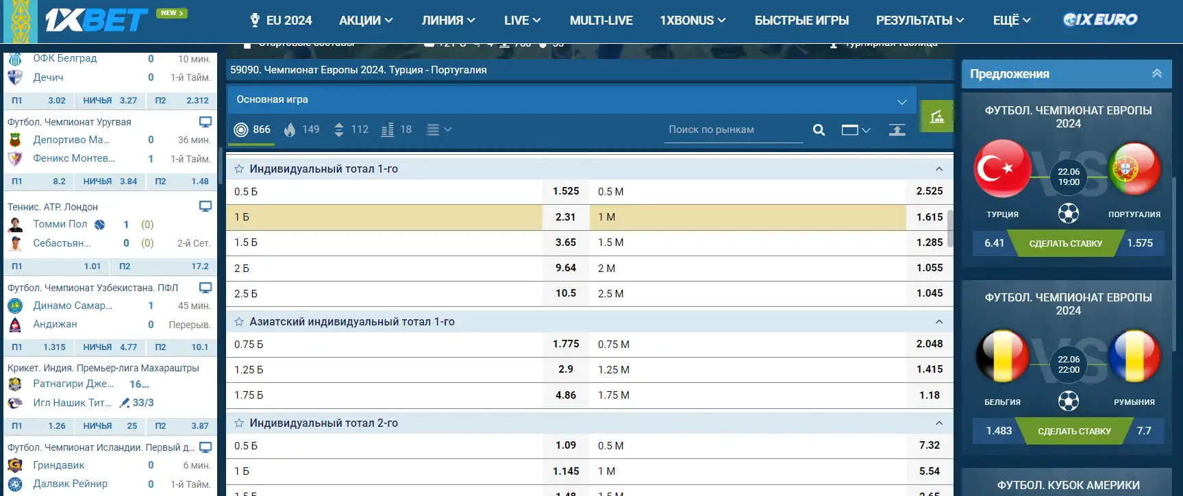Click СДЕЛАТЬ СТАВКУ for Турция-Португалия
This screenshot has height=496, width=1183.
(1066, 243)
